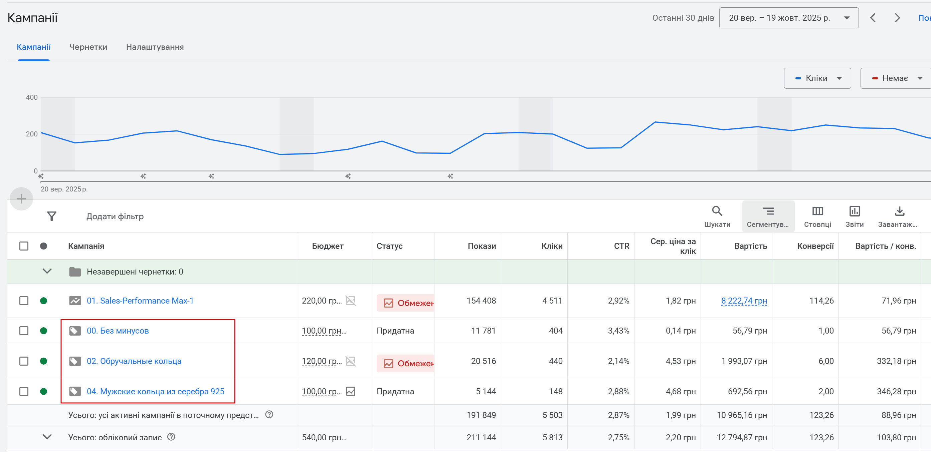The width and height of the screenshot is (931, 452).
Task: Collapse the Незавершені чернетки row
Action: point(47,271)
